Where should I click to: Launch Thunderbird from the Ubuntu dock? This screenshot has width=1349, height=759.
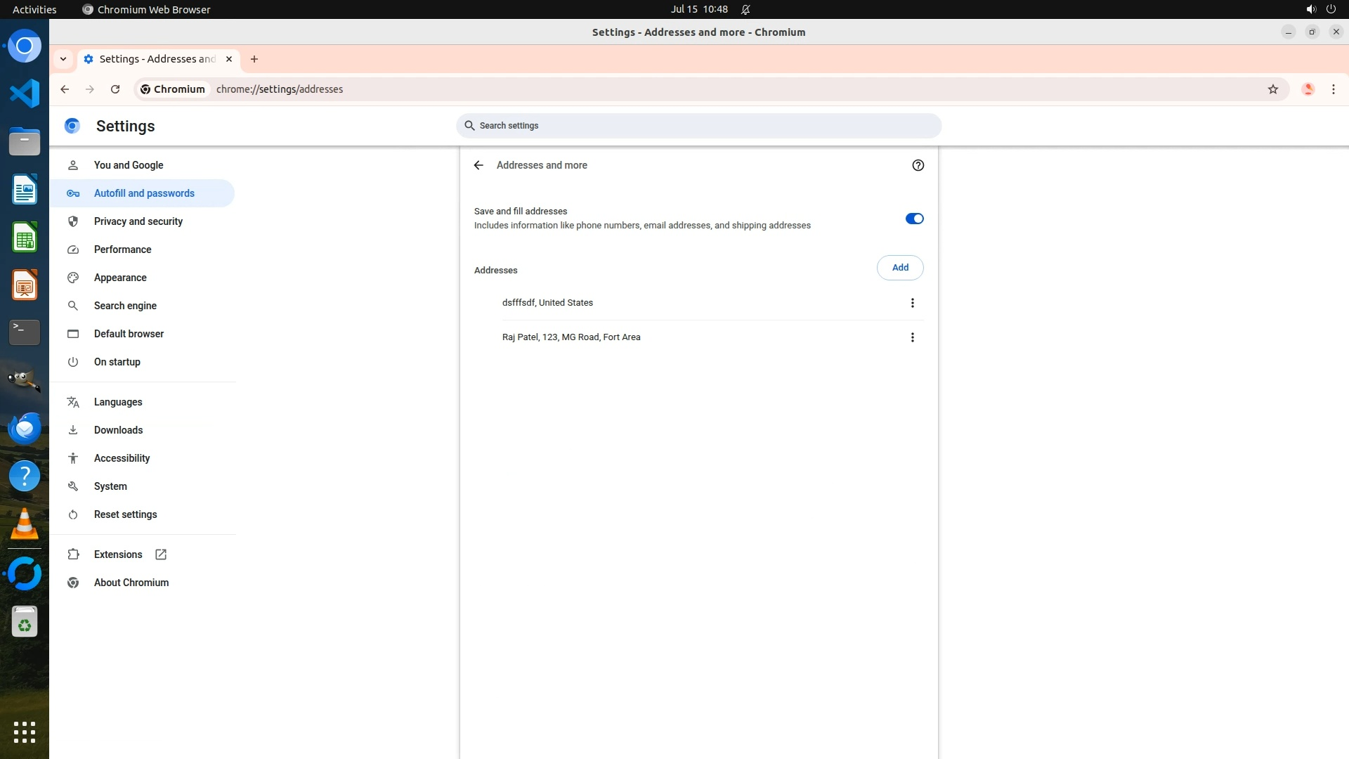pyautogui.click(x=25, y=428)
